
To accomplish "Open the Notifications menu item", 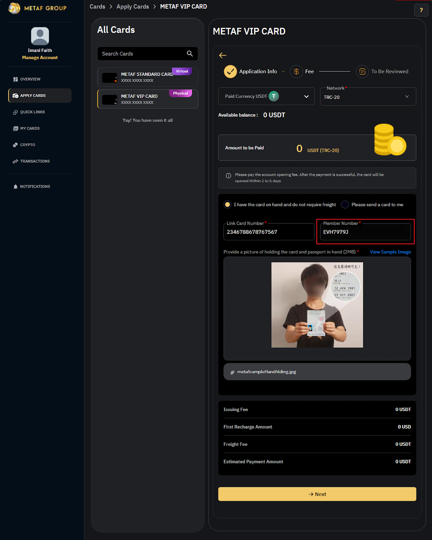I will click(x=40, y=187).
